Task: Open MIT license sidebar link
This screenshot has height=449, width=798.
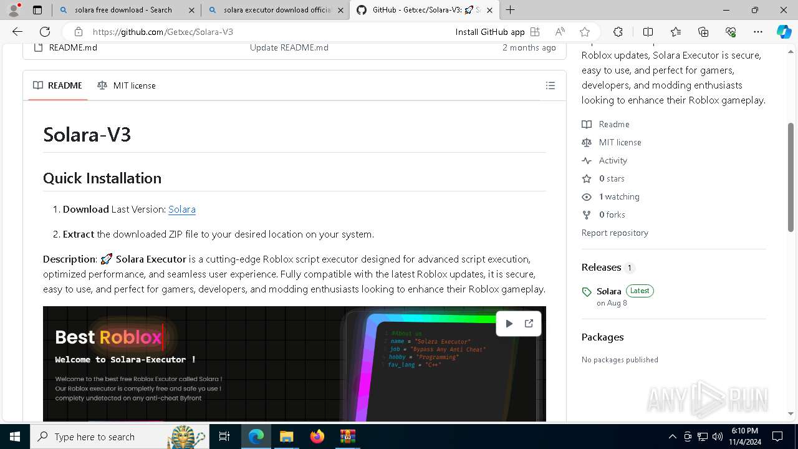Action: [x=612, y=142]
